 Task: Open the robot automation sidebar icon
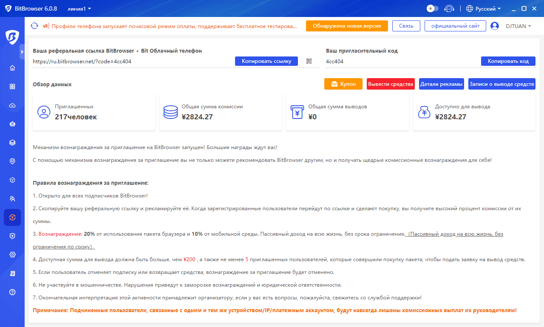pos(12,124)
